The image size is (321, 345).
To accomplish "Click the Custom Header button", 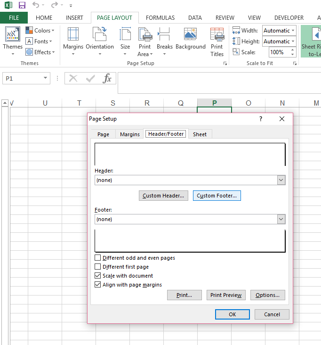I will [x=164, y=196].
